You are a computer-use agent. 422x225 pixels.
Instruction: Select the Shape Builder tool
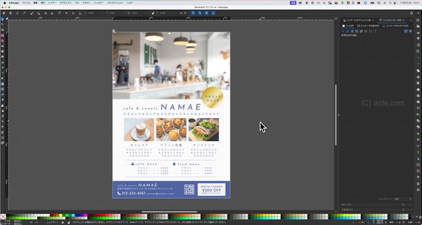point(2,30)
